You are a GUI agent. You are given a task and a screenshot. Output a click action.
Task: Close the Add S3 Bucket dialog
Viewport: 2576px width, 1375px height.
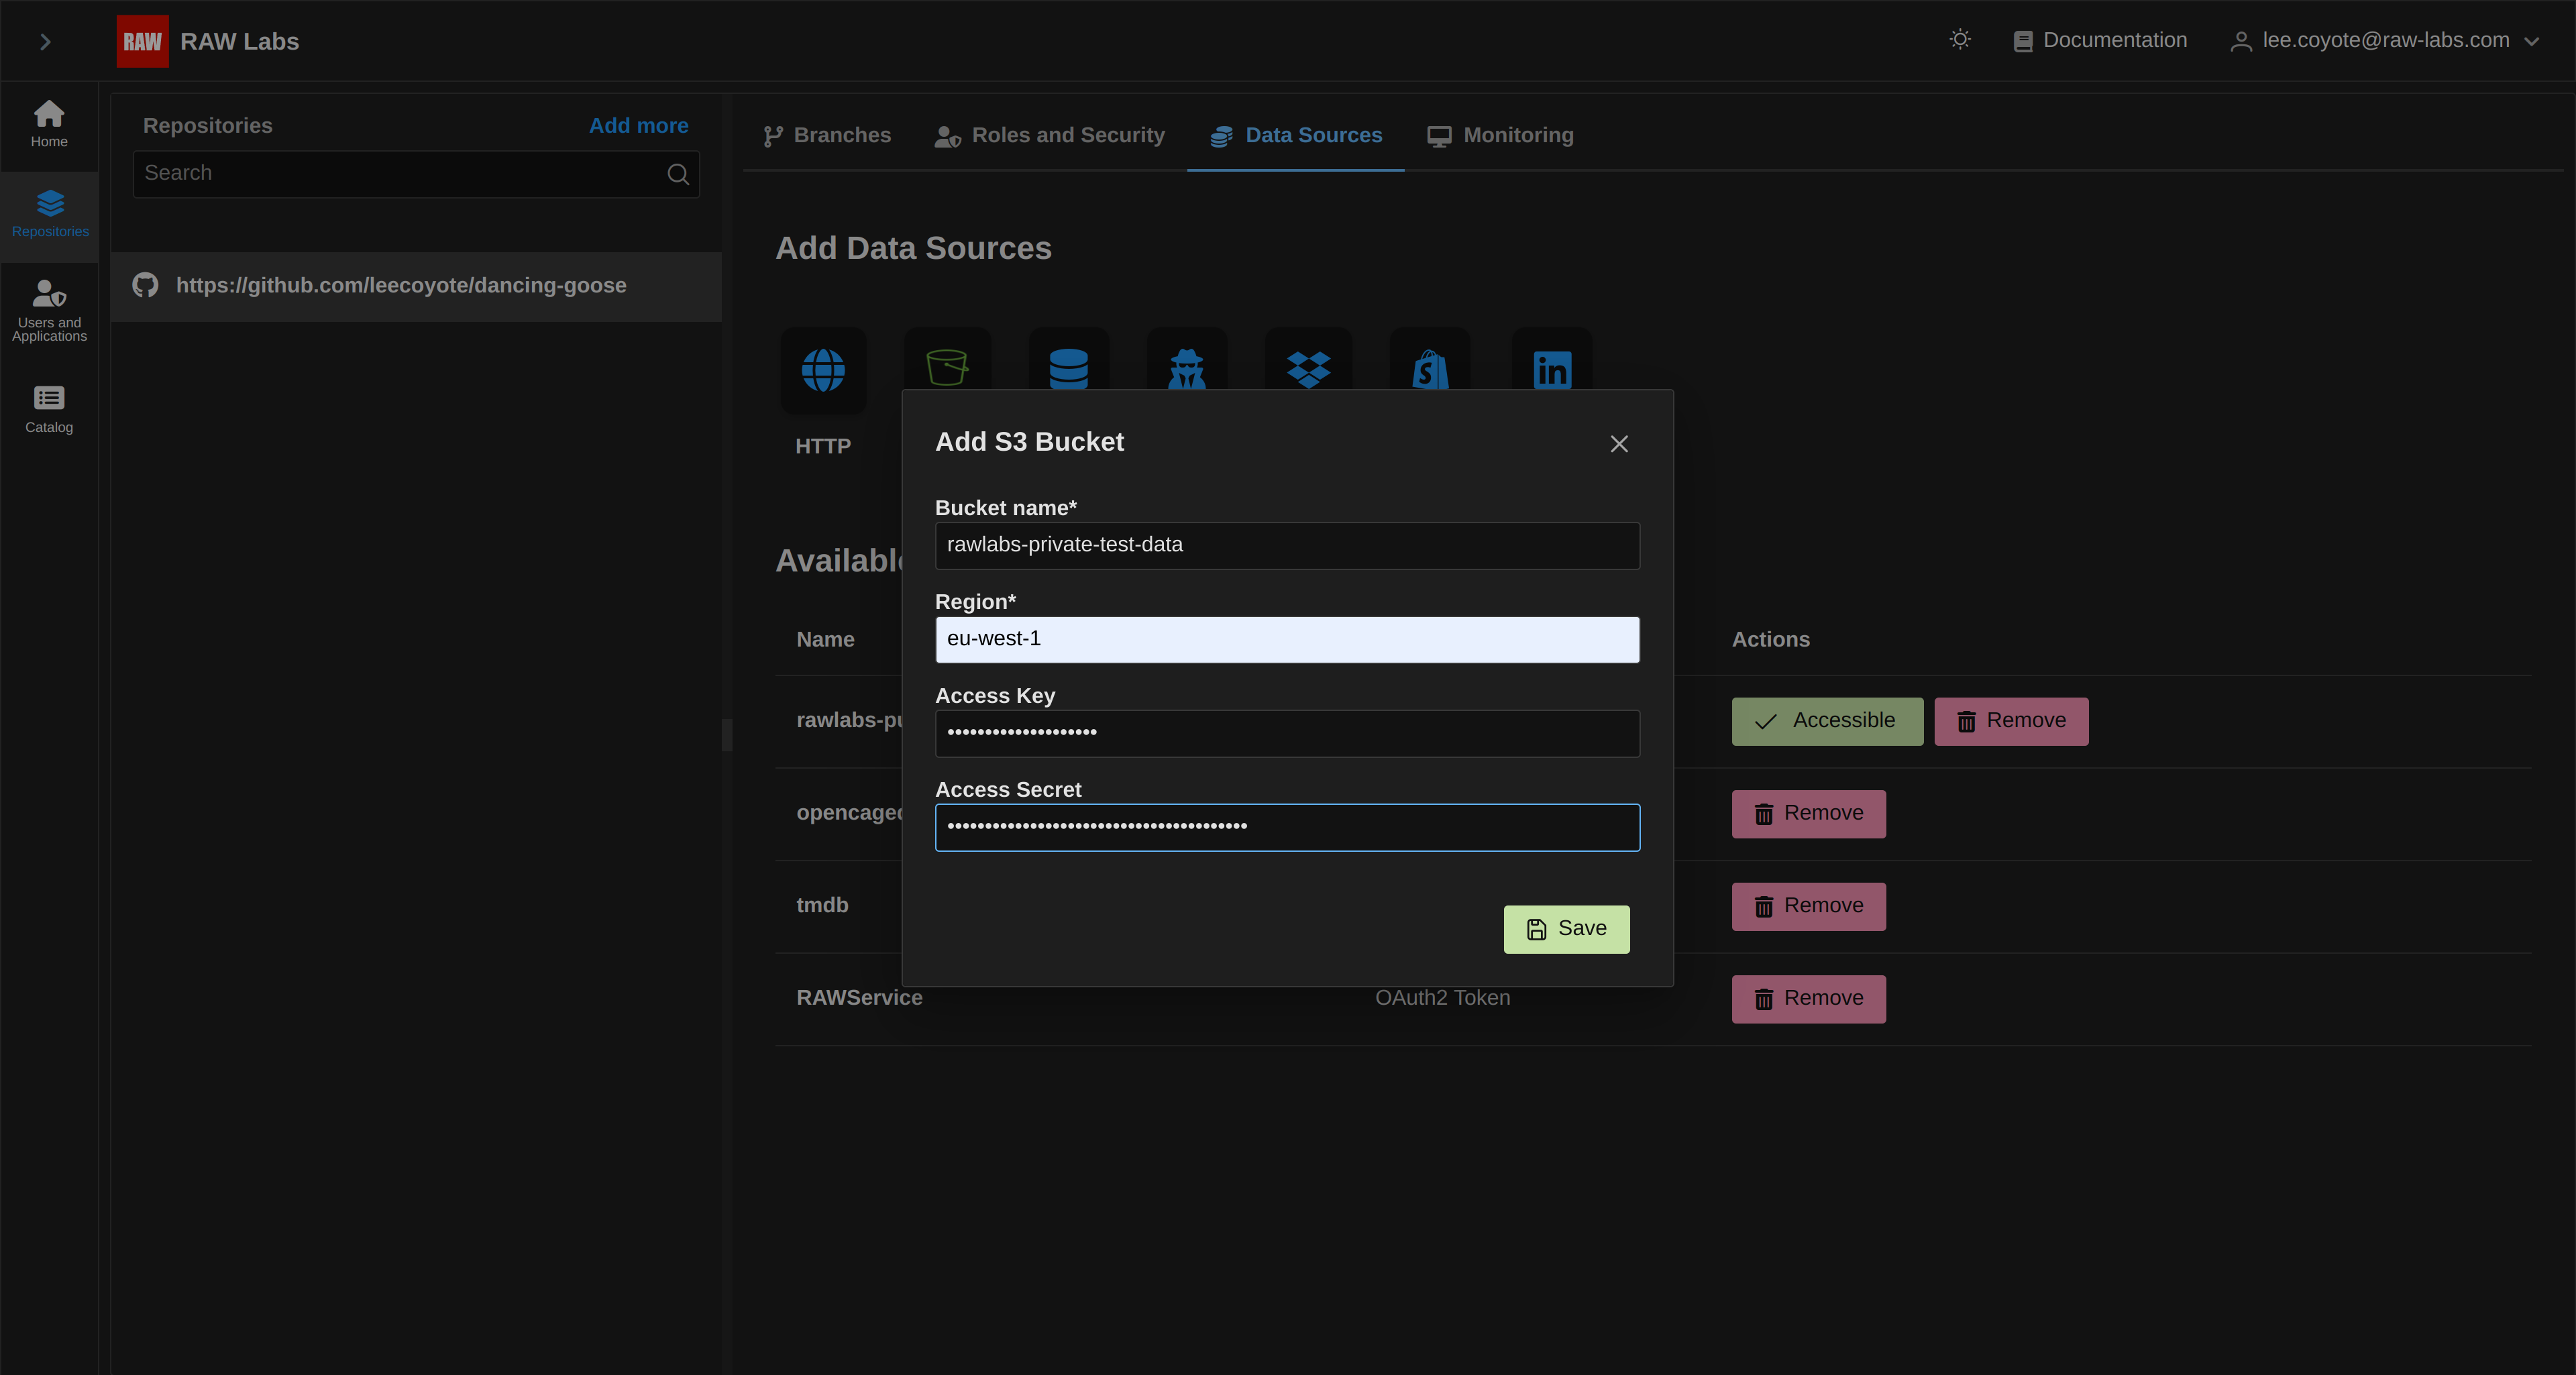[x=1619, y=444]
